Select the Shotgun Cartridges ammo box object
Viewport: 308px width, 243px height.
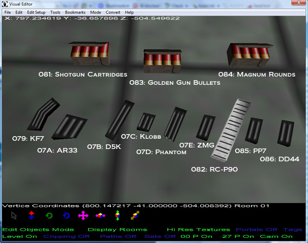[x=89, y=53]
